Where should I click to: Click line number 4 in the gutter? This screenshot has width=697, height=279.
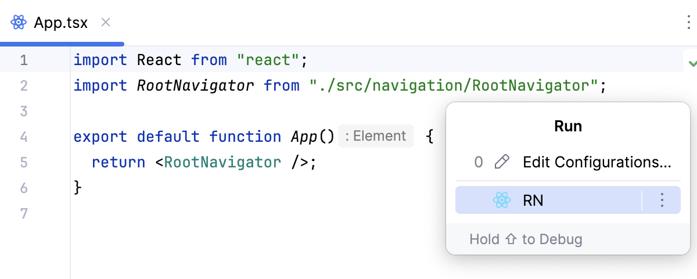tap(24, 137)
